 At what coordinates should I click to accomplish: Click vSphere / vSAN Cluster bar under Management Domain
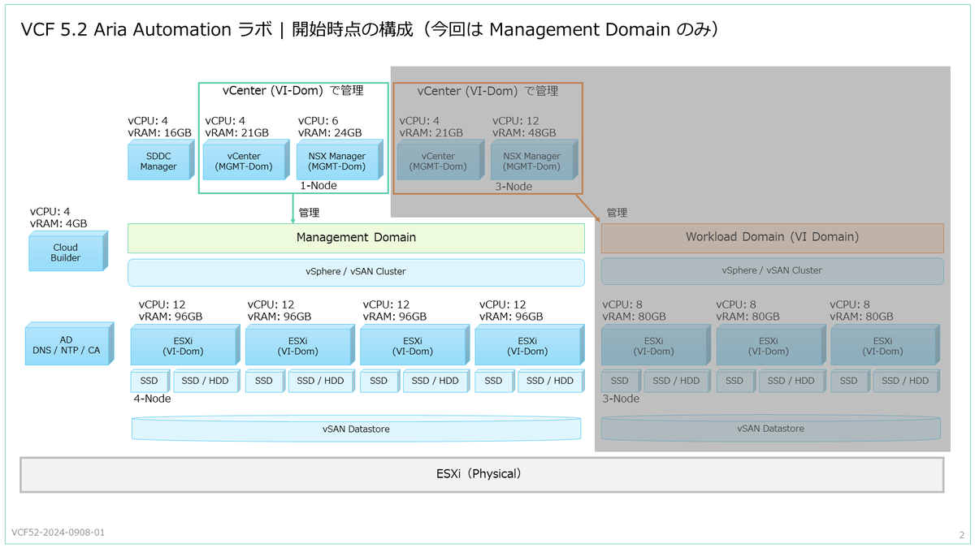356,272
